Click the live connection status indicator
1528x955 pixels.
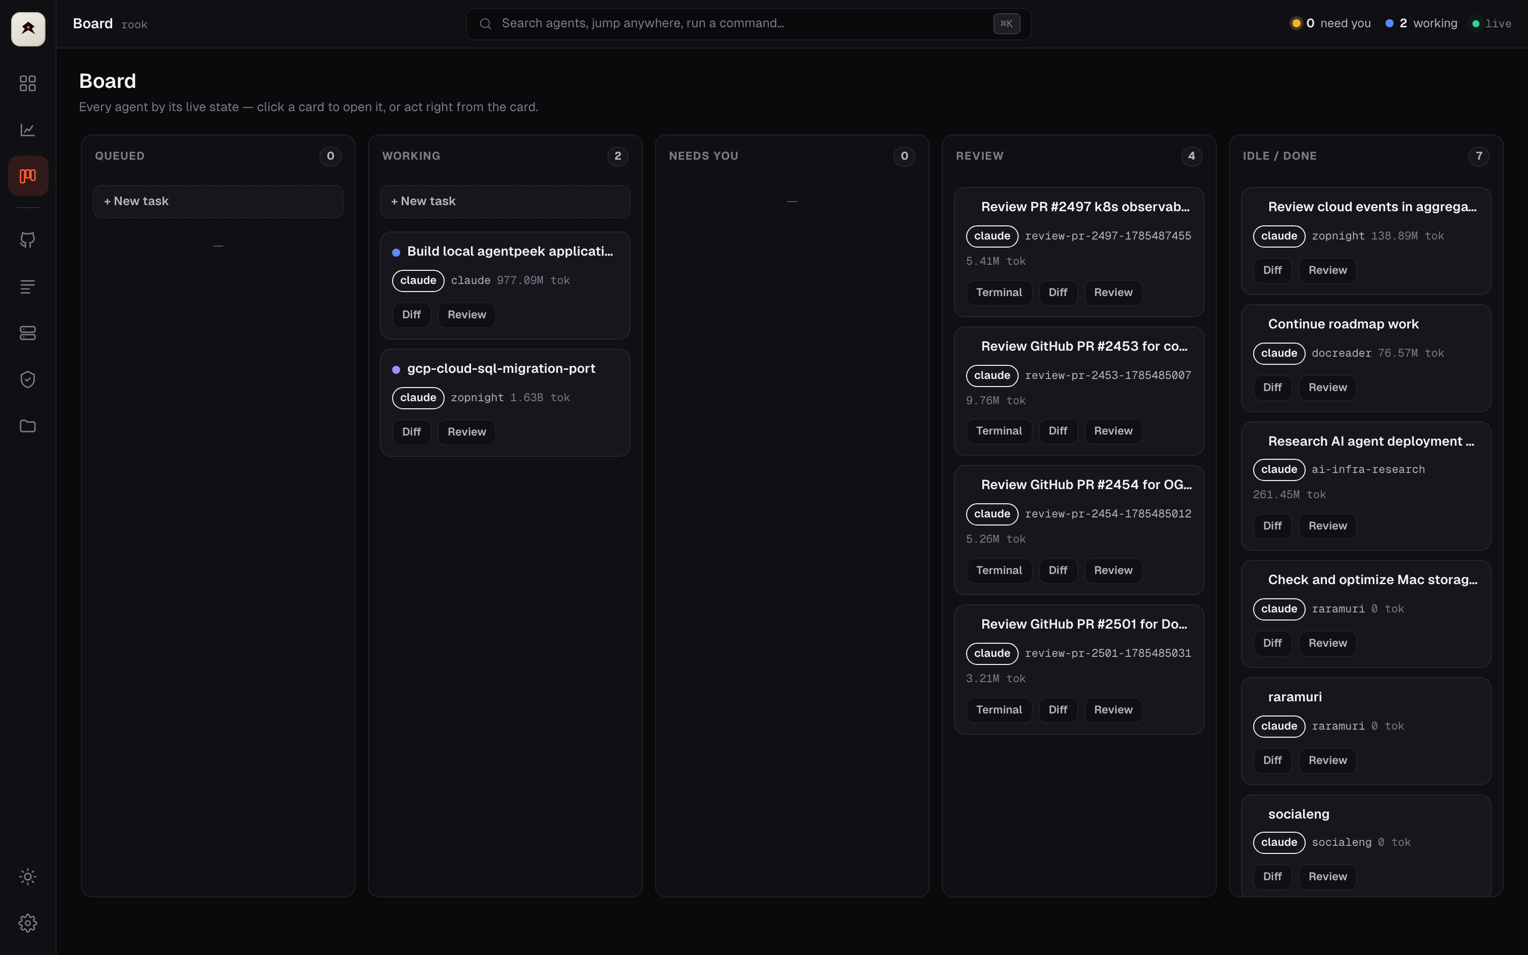point(1492,23)
